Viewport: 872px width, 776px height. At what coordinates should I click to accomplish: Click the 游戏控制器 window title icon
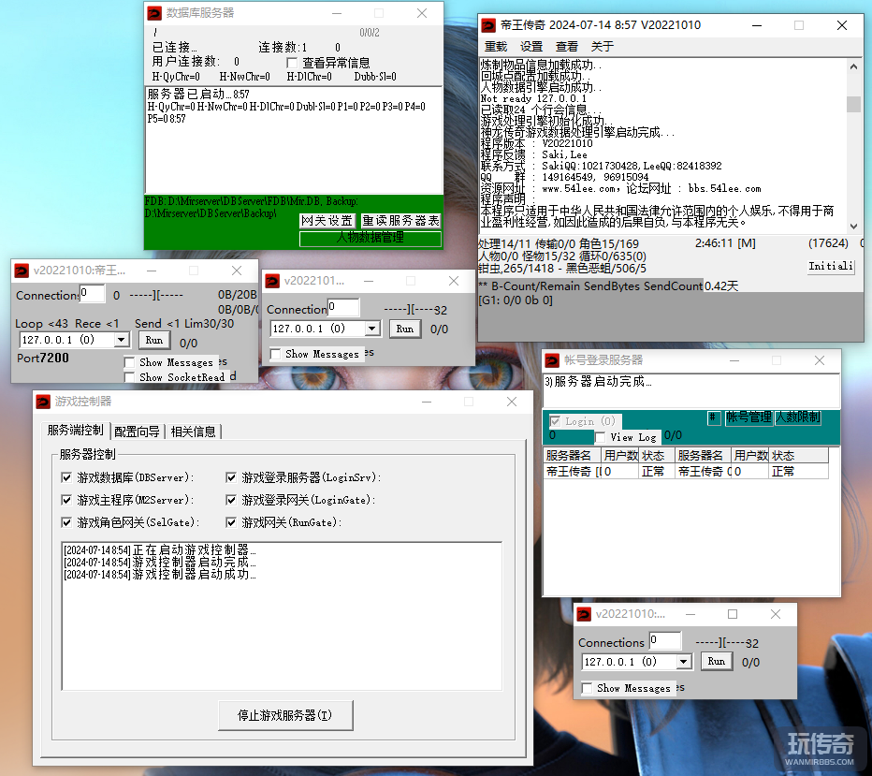point(43,402)
